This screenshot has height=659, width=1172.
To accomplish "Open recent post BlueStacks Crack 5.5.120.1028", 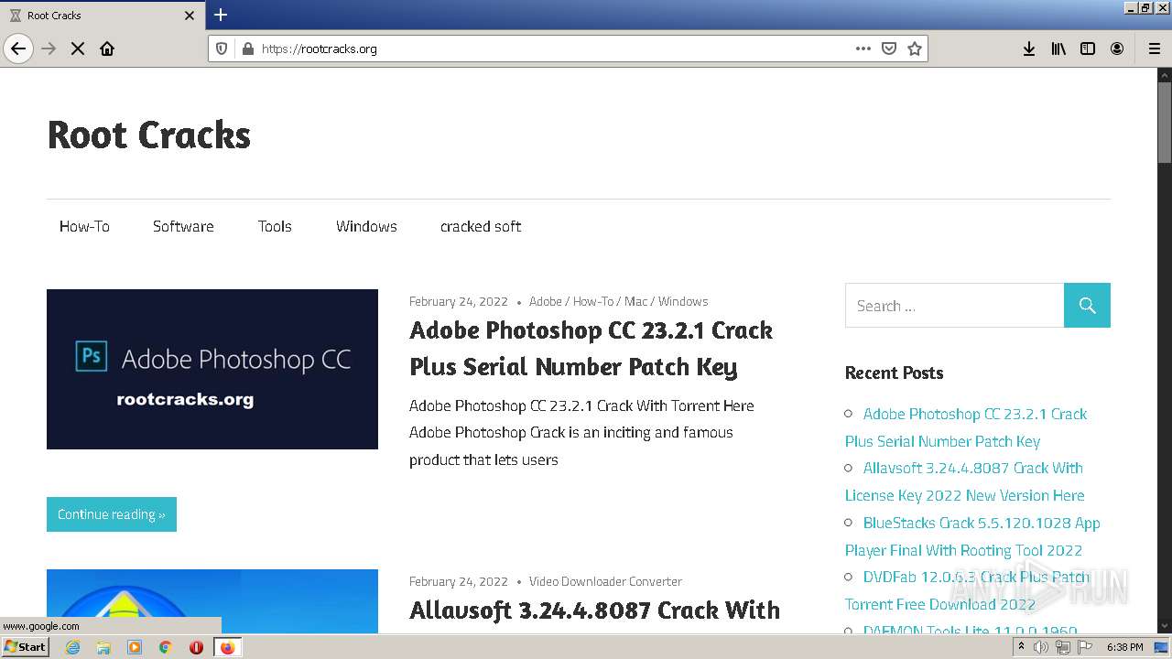I will pos(972,536).
